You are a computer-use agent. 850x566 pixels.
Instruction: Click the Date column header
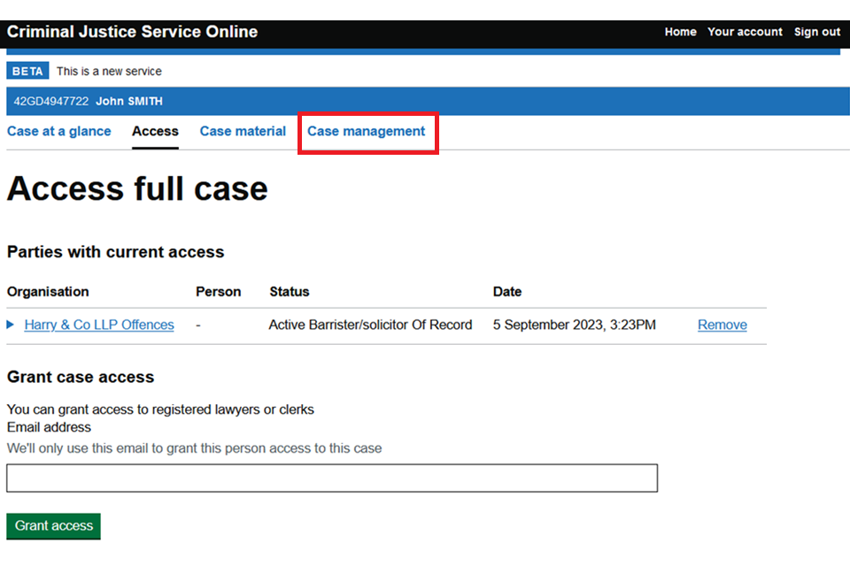pyautogui.click(x=507, y=292)
